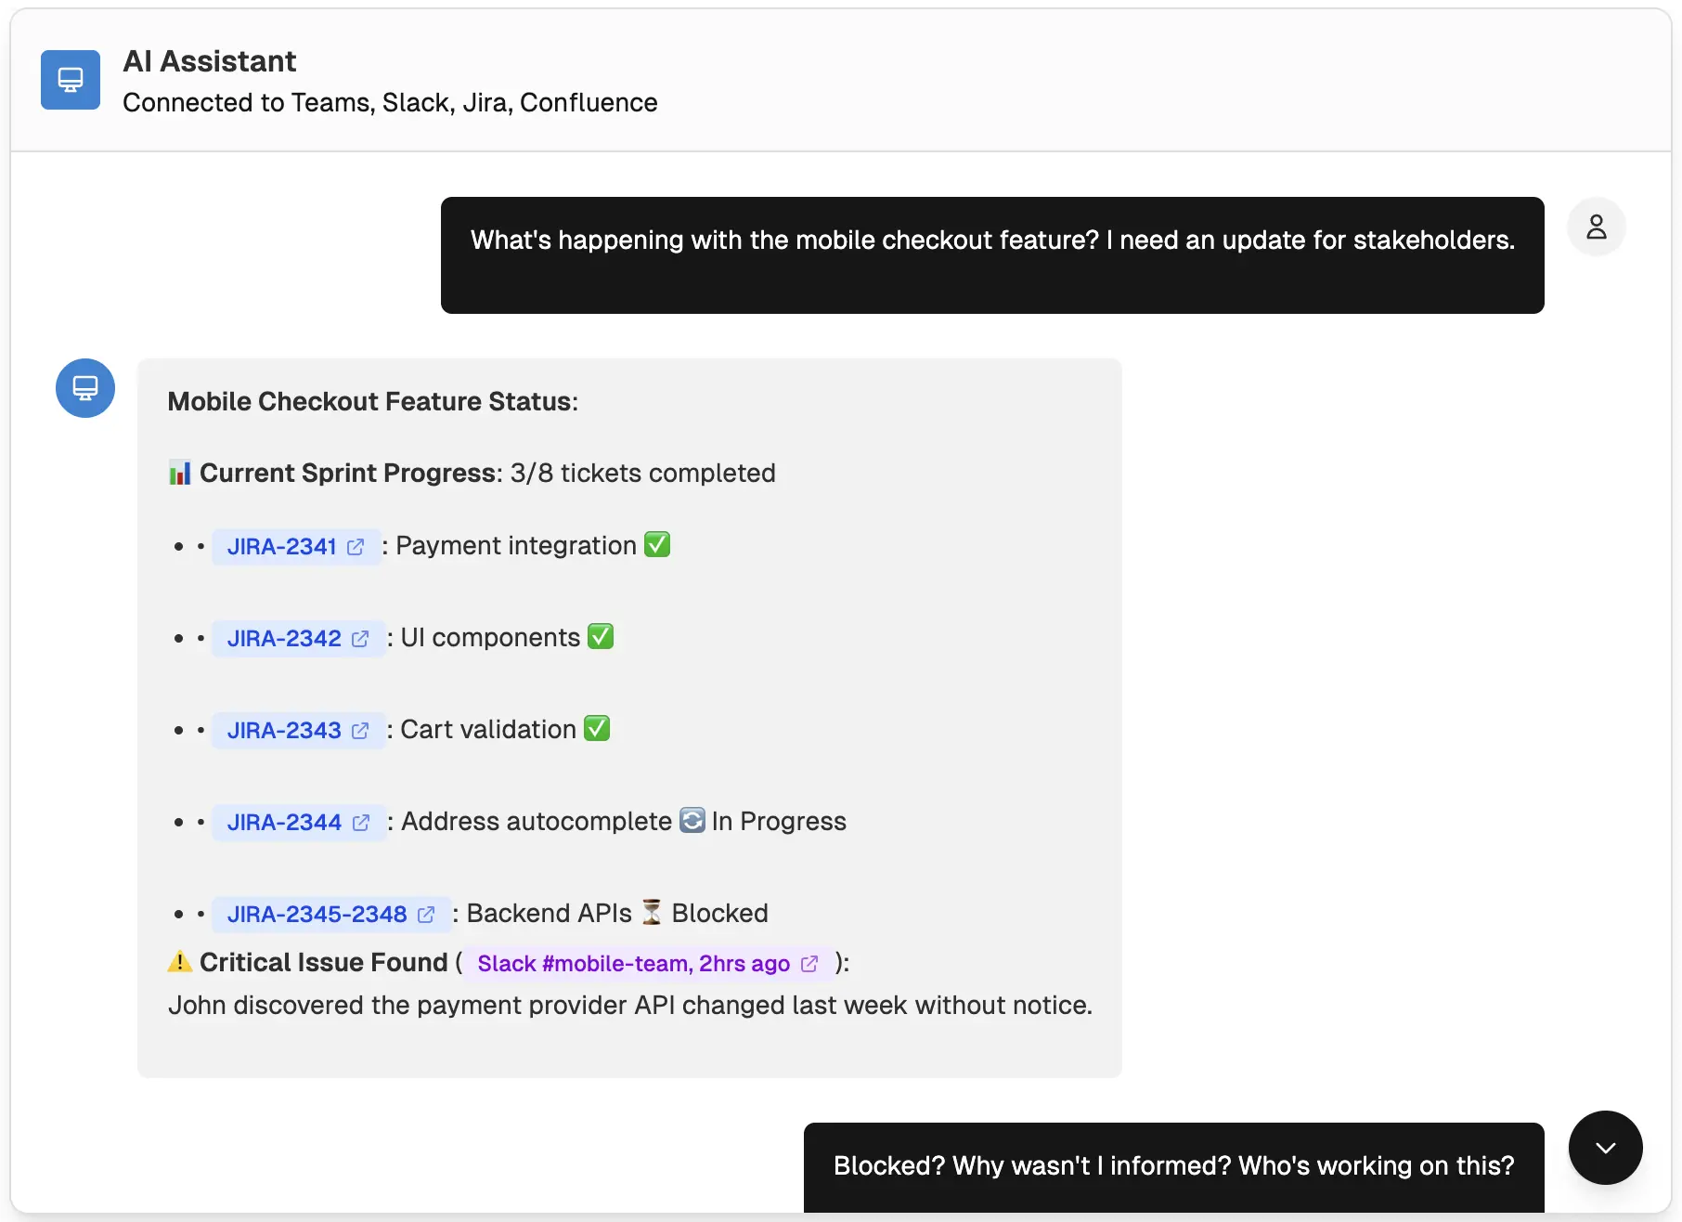1682x1222 pixels.
Task: Expand the chat using the scroll-down chevron
Action: pos(1605,1148)
